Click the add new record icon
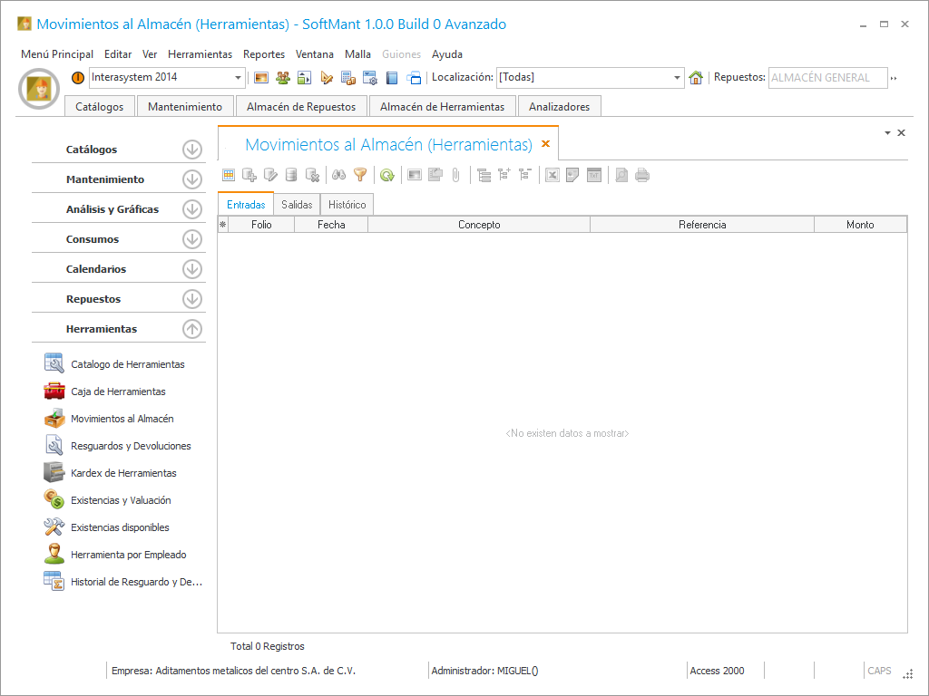The width and height of the screenshot is (929, 696). tap(249, 176)
